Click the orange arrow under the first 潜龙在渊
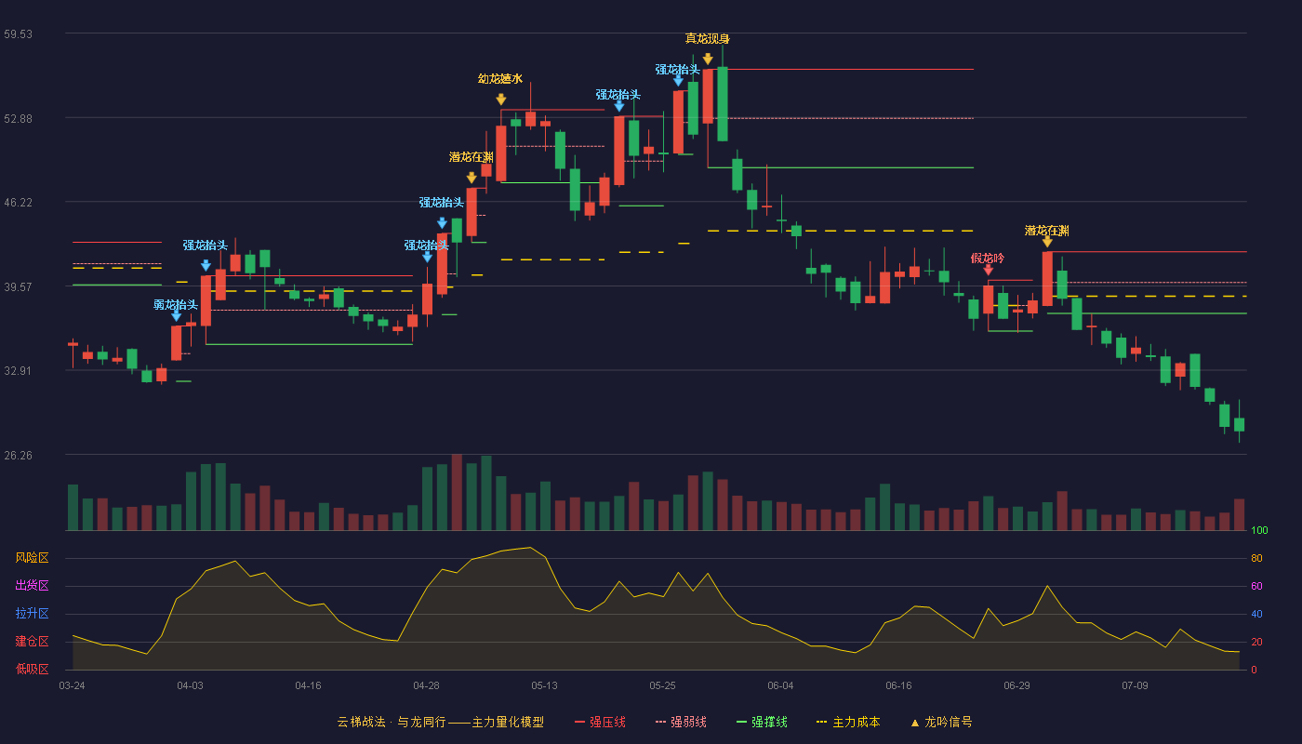The image size is (1302, 744). pos(472,178)
